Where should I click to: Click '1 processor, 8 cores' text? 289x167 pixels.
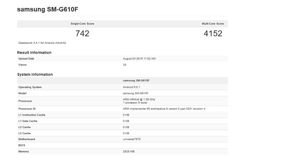[135, 103]
